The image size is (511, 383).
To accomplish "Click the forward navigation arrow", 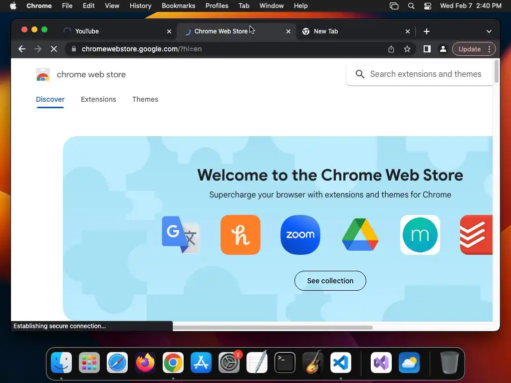I will pyautogui.click(x=38, y=49).
